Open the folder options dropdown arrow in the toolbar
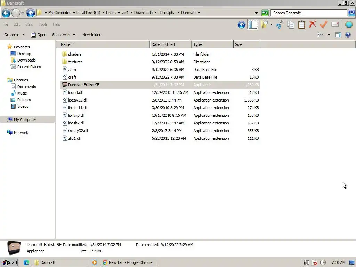 tap(272, 24)
